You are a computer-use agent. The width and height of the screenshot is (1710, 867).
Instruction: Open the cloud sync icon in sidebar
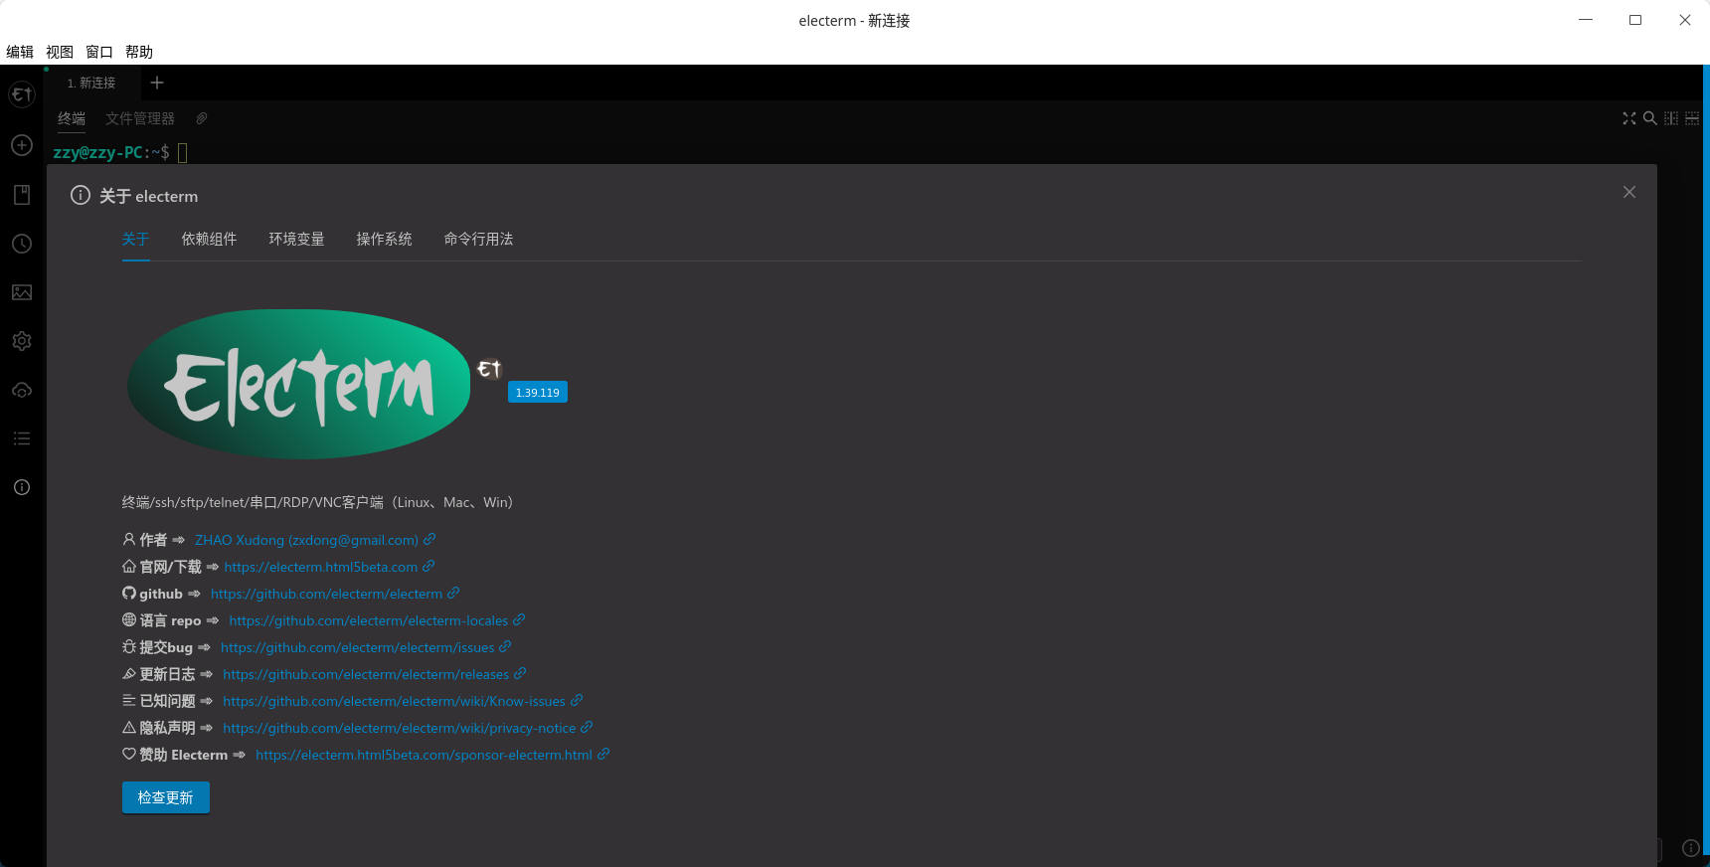coord(22,390)
